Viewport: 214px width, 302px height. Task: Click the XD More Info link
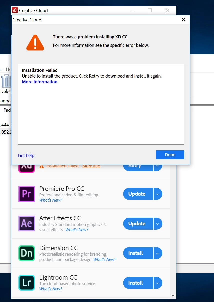pos(91,166)
